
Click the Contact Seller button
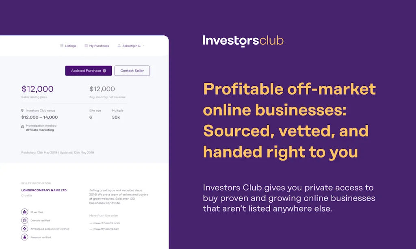coord(132,70)
